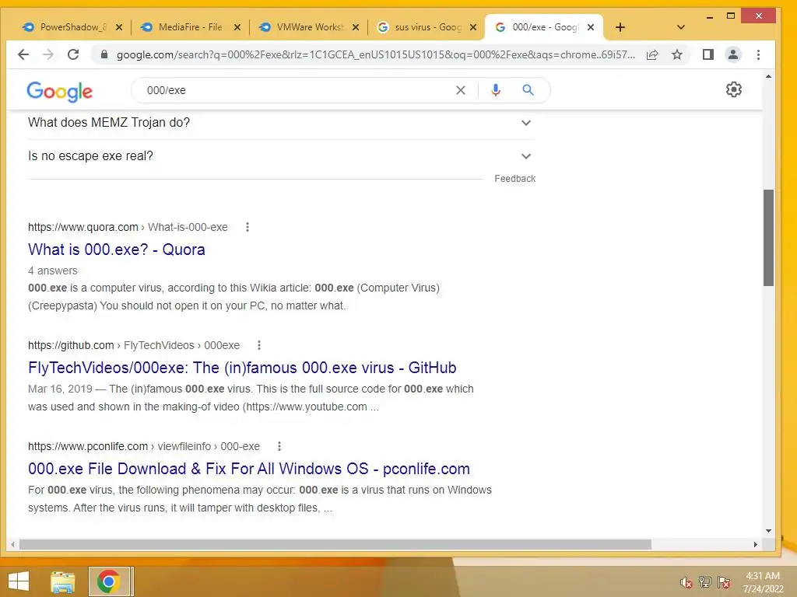Start voice search with the microphone
797x597 pixels.
[x=496, y=90]
